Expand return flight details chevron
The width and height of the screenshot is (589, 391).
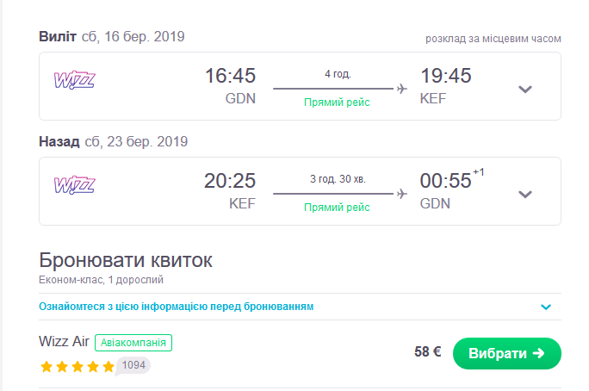525,194
